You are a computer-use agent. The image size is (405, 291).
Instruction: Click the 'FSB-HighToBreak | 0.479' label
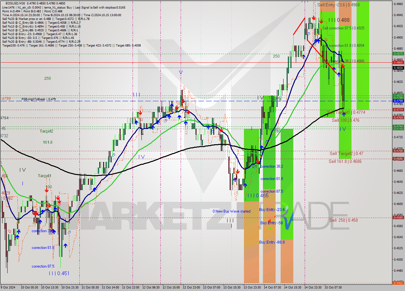coord(39,99)
